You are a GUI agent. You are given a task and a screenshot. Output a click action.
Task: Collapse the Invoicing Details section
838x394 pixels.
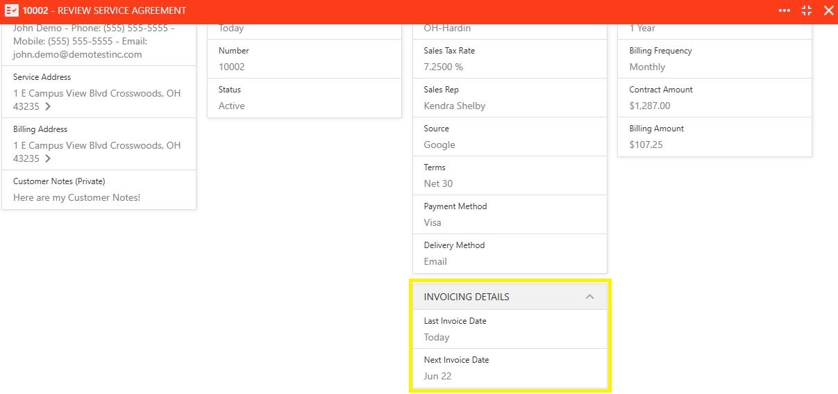click(589, 297)
